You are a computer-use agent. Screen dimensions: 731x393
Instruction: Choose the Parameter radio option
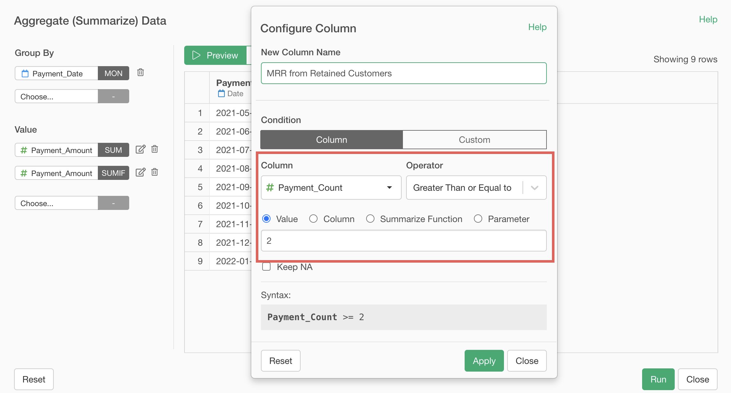478,219
